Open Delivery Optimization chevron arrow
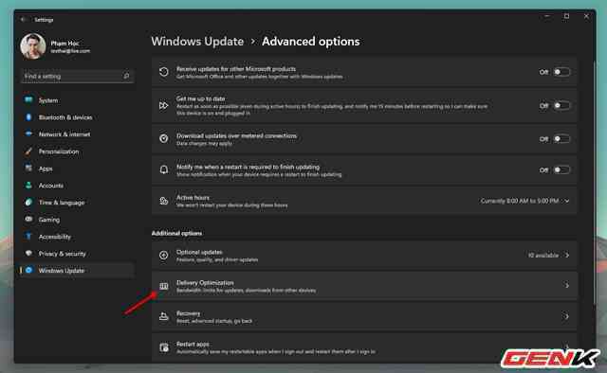 point(567,285)
